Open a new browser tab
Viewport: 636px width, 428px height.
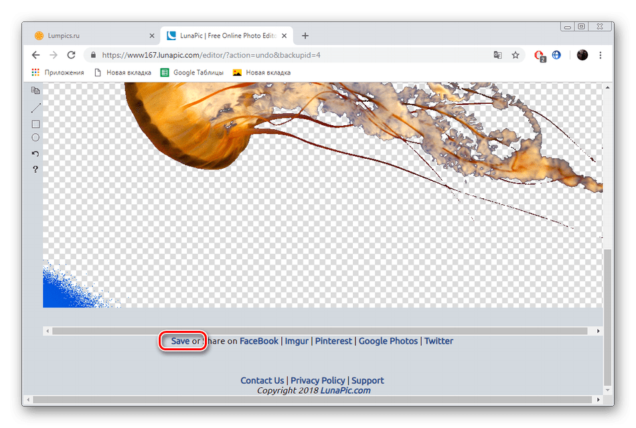click(x=305, y=35)
